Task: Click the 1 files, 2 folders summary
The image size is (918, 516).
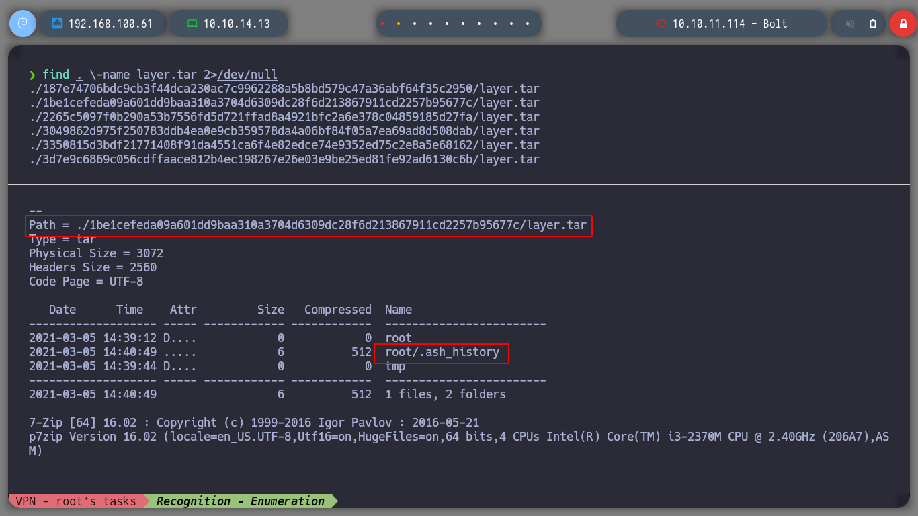Action: (446, 394)
